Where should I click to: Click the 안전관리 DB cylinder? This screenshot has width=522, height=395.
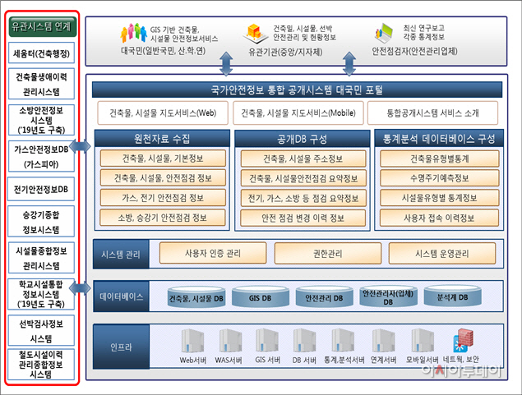pyautogui.click(x=324, y=296)
